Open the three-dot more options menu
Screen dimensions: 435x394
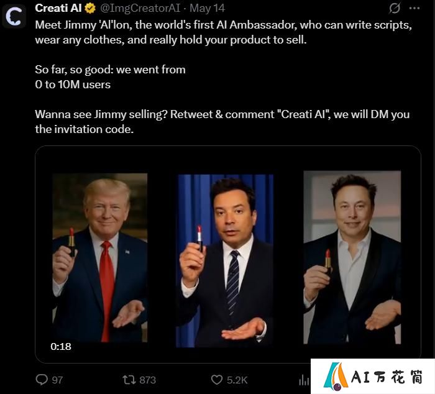414,8
